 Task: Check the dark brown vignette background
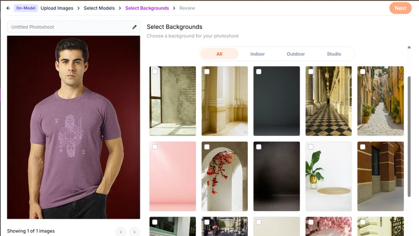coord(259,147)
